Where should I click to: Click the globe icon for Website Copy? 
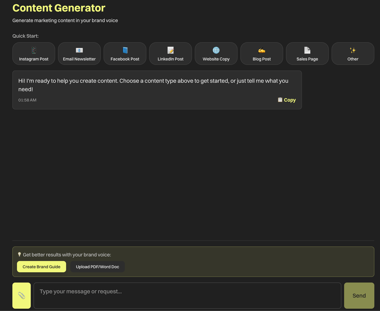coord(216,50)
